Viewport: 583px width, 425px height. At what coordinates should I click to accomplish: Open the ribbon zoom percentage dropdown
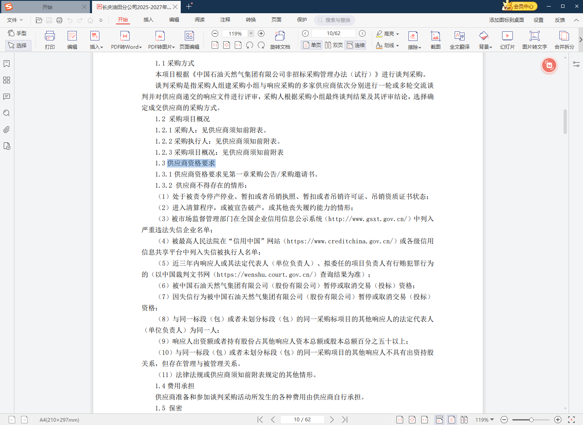pos(251,33)
